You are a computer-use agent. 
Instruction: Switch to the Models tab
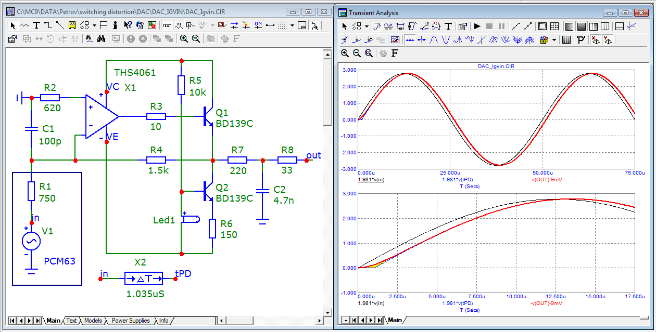tap(93, 321)
